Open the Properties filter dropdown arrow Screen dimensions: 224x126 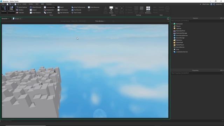(223, 73)
